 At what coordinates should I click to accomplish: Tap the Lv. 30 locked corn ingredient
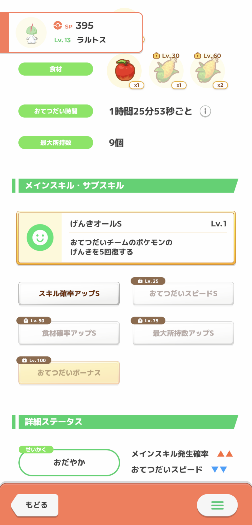point(166,71)
